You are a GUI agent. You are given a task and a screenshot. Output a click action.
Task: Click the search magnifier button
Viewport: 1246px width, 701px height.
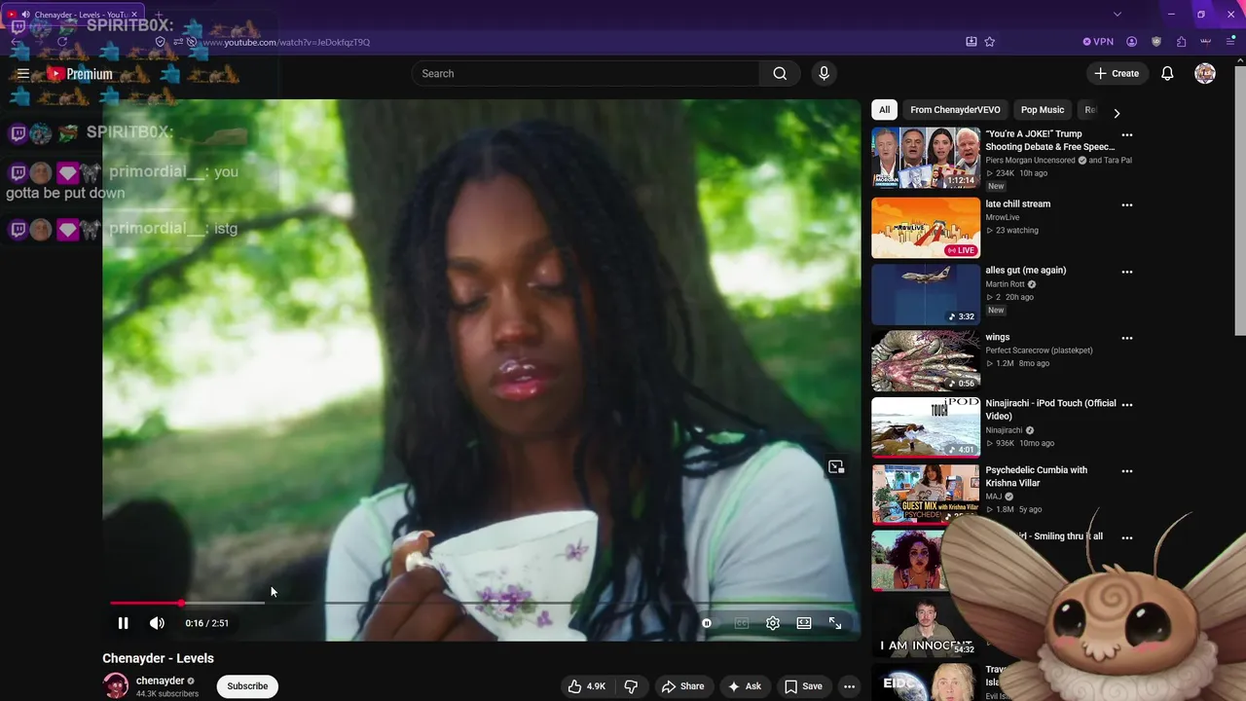coord(780,74)
